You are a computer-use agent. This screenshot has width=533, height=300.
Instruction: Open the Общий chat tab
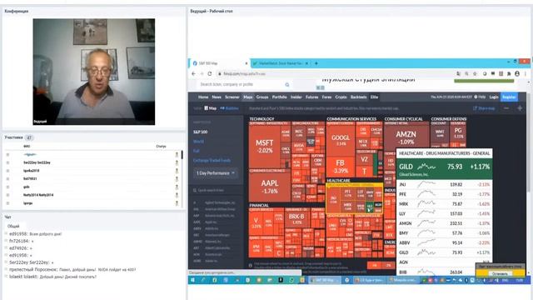coord(13,226)
